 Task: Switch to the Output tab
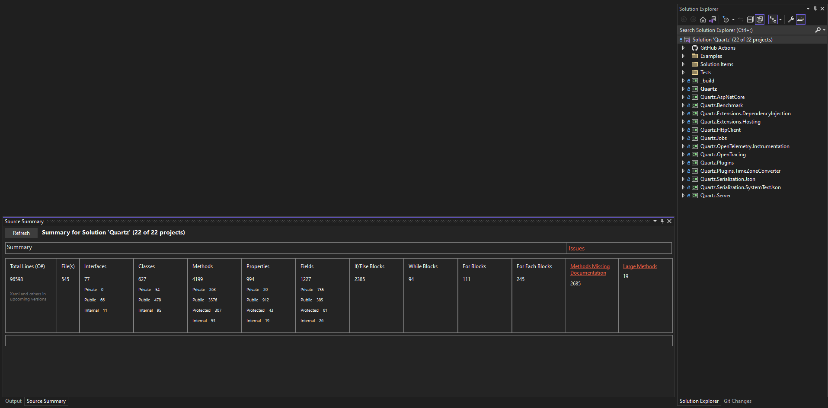(13, 401)
